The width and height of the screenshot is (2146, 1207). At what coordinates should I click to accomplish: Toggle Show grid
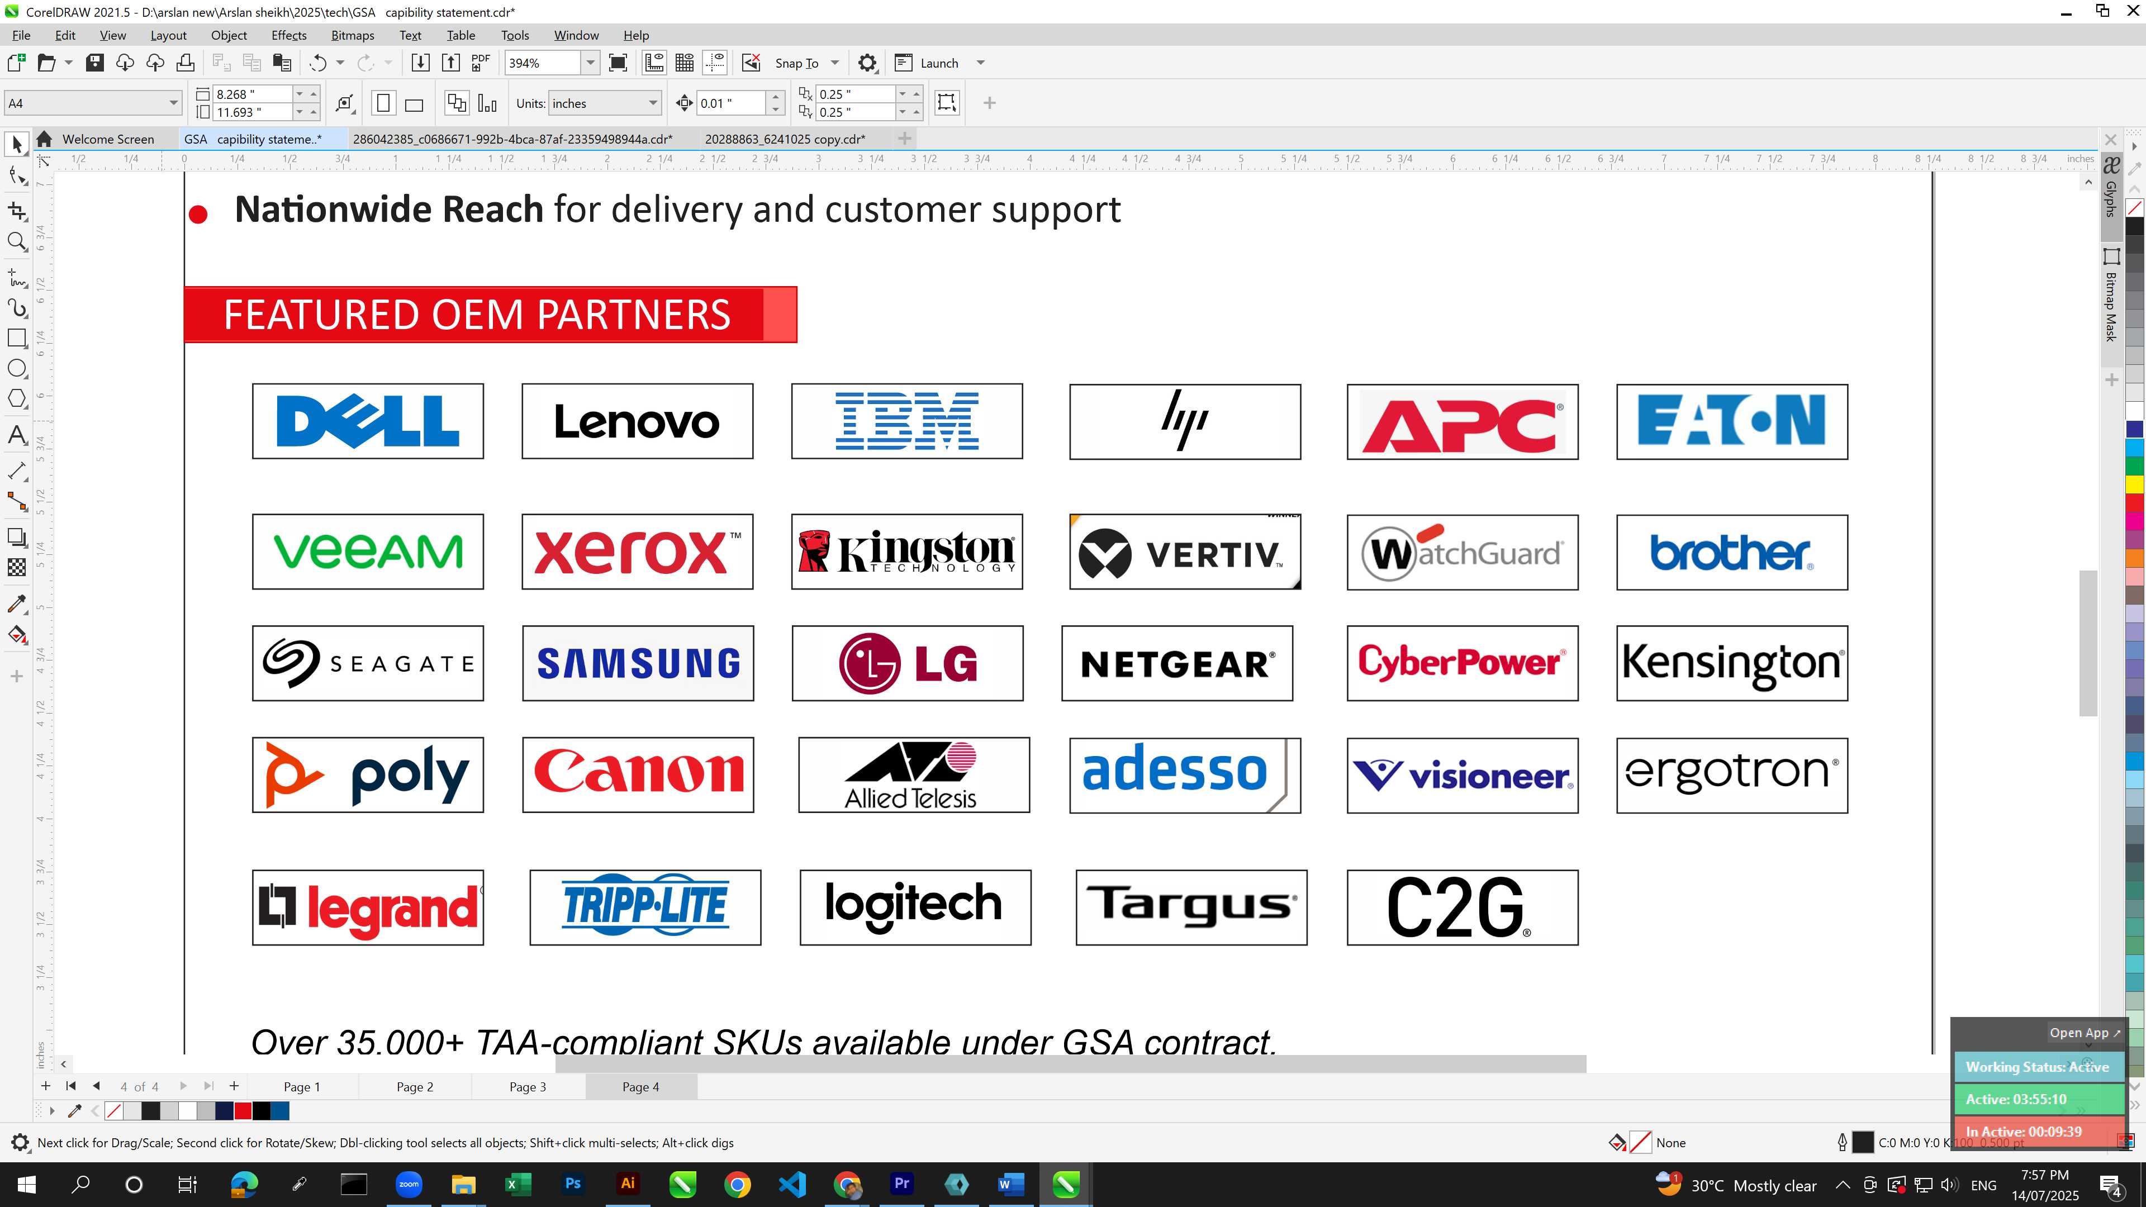tap(685, 63)
